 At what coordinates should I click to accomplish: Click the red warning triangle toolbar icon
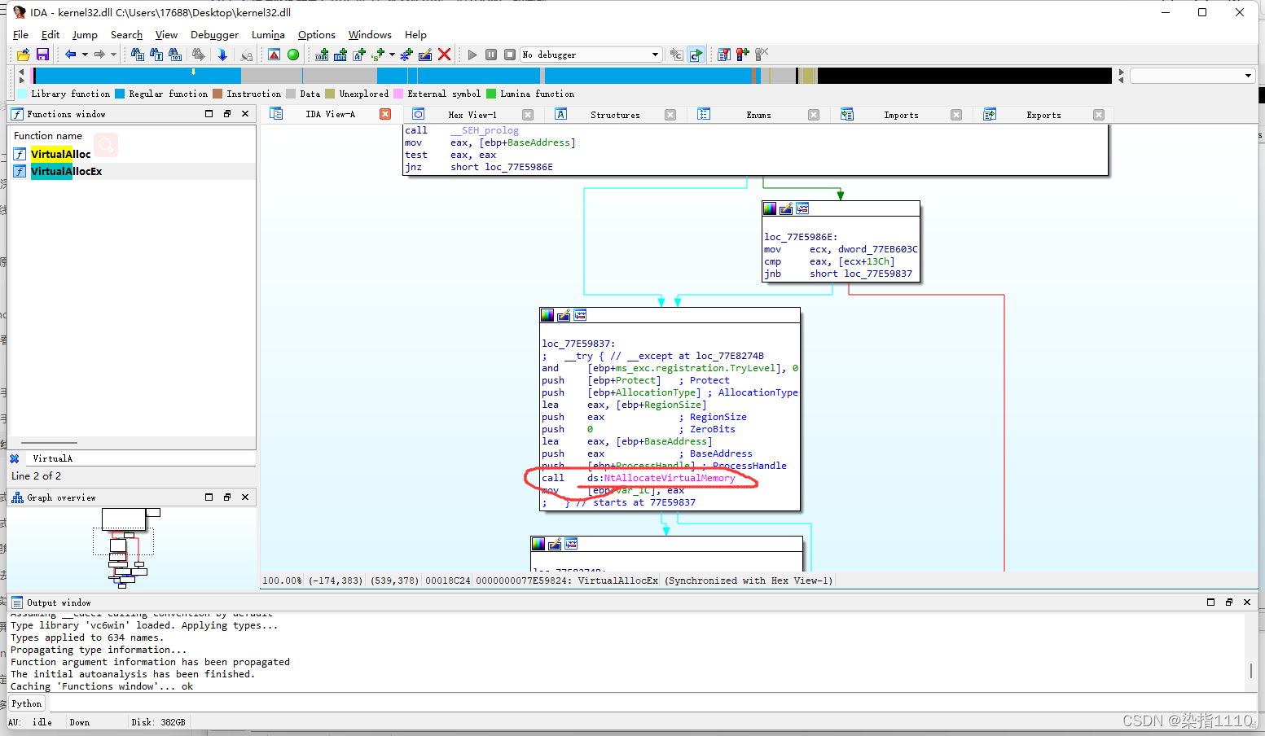click(x=275, y=55)
